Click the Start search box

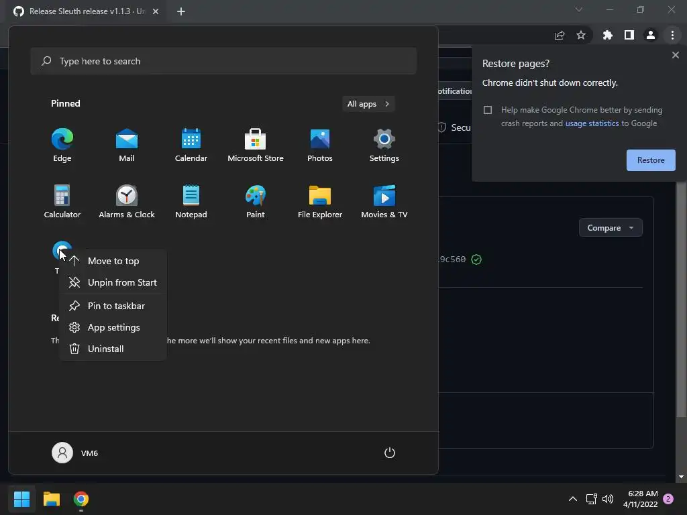tap(223, 61)
